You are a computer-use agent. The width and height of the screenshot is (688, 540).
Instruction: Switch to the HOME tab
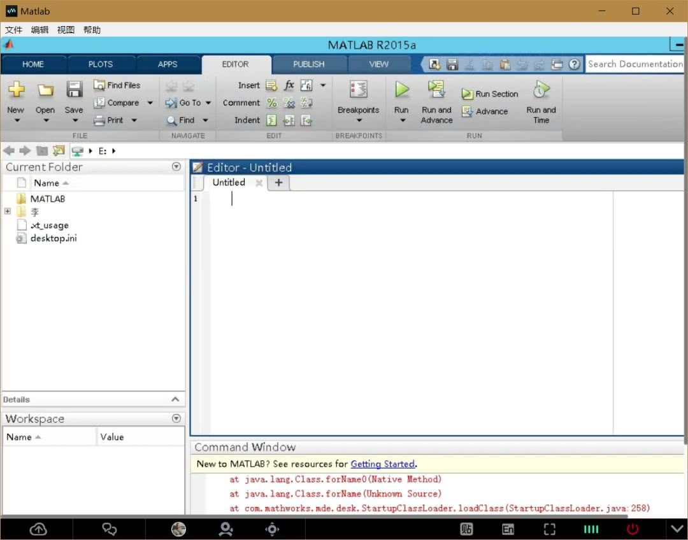[33, 64]
